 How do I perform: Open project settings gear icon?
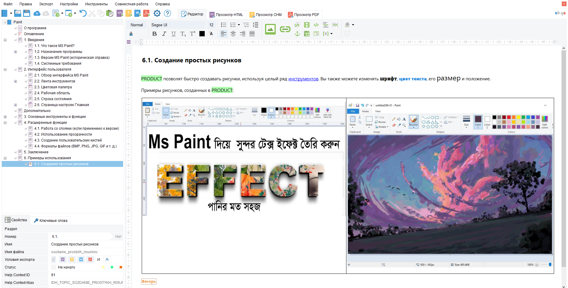click(157, 13)
